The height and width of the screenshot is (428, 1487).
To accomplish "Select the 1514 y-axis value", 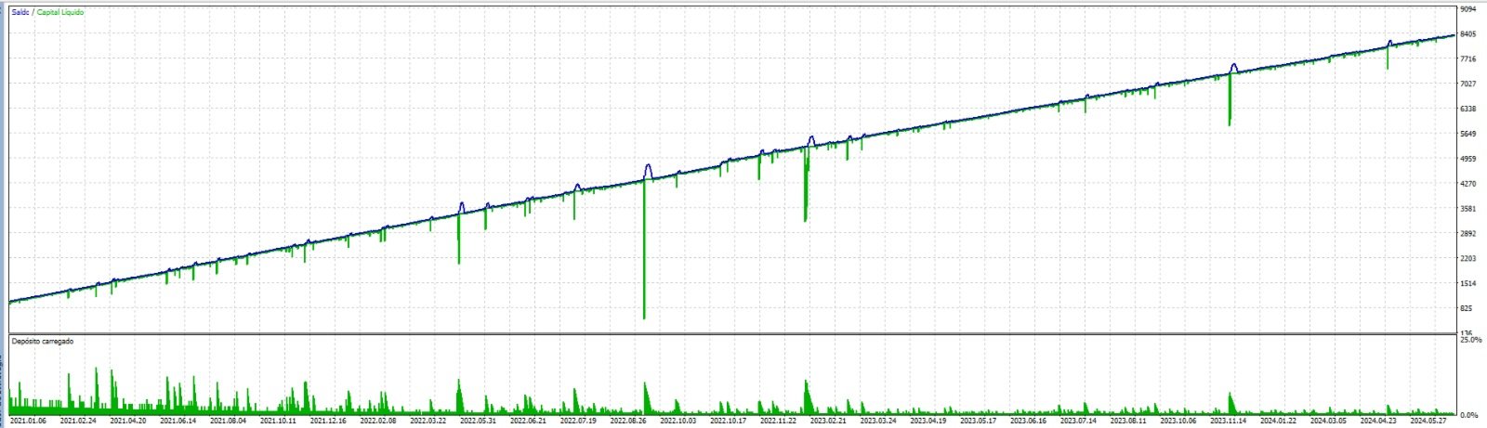I will [x=1468, y=283].
